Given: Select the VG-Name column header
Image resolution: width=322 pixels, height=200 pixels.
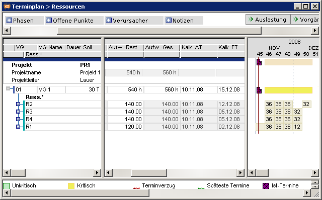Looking at the screenshot, I should [51, 47].
